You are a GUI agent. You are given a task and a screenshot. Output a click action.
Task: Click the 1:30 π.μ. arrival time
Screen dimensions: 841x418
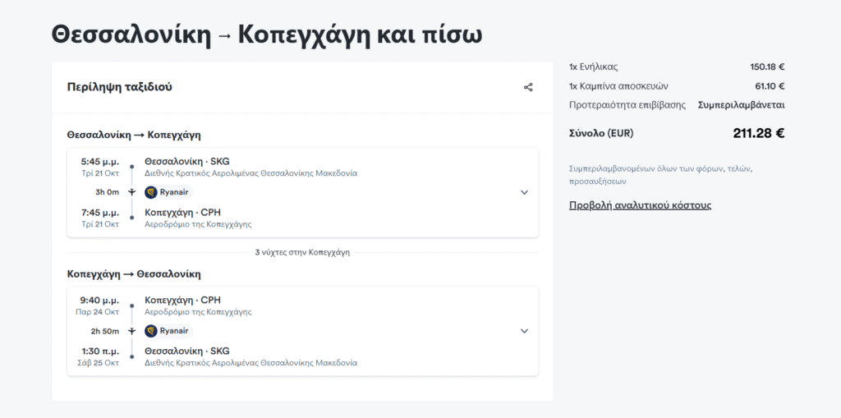pos(100,351)
